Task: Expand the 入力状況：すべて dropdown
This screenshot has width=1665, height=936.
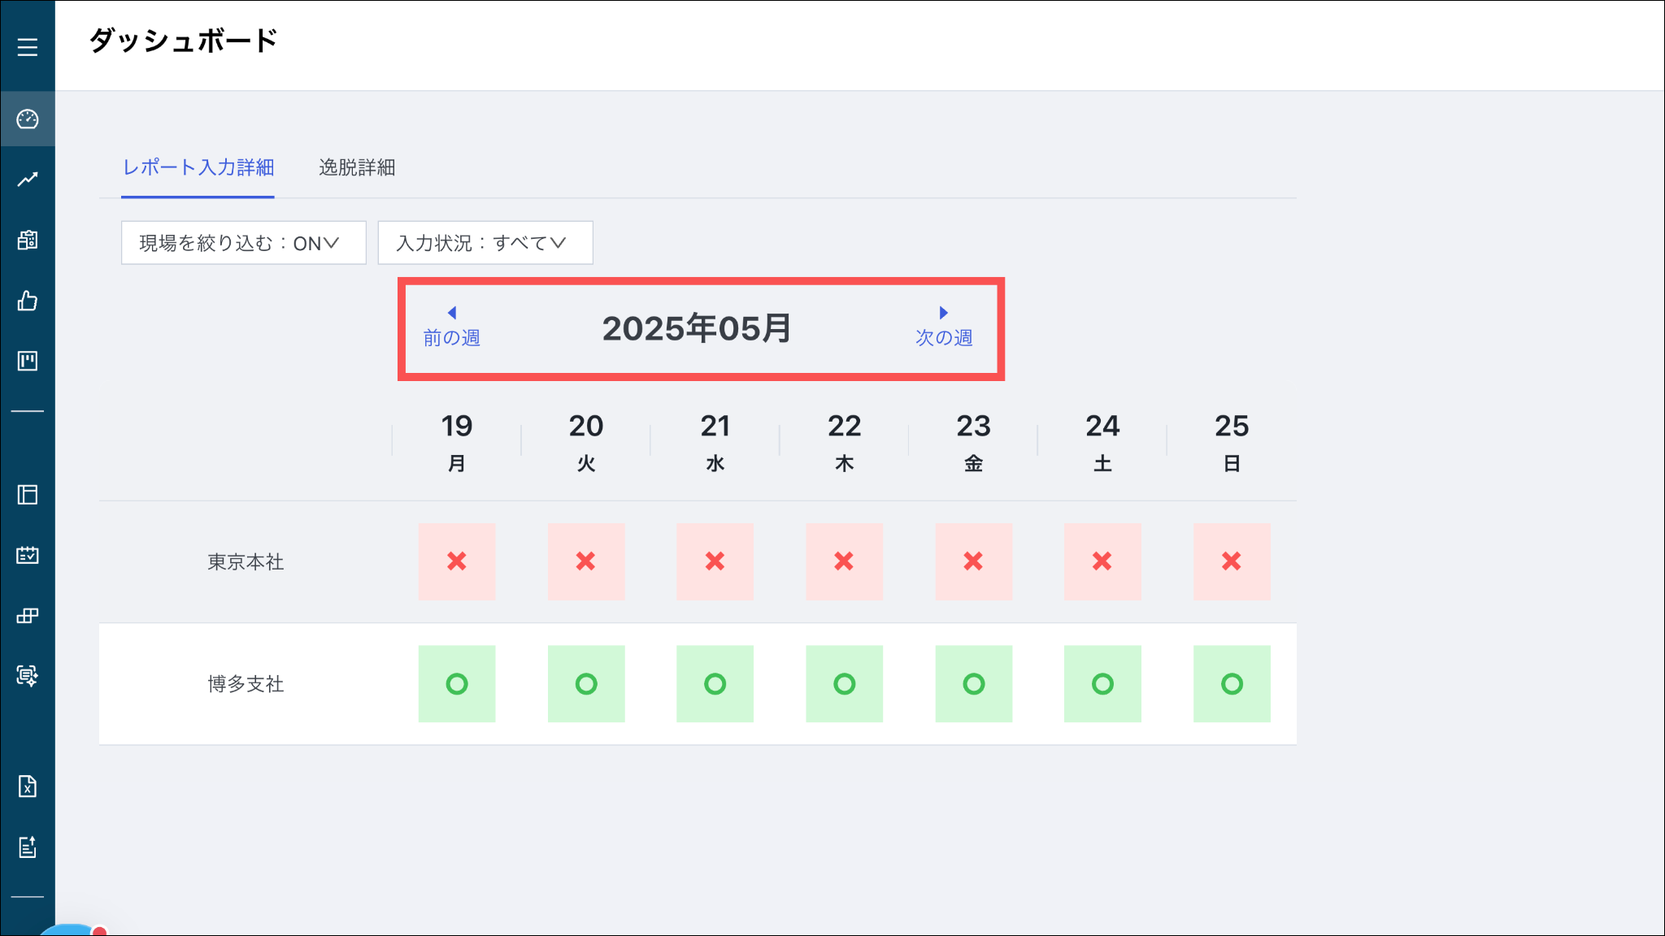Action: (485, 243)
